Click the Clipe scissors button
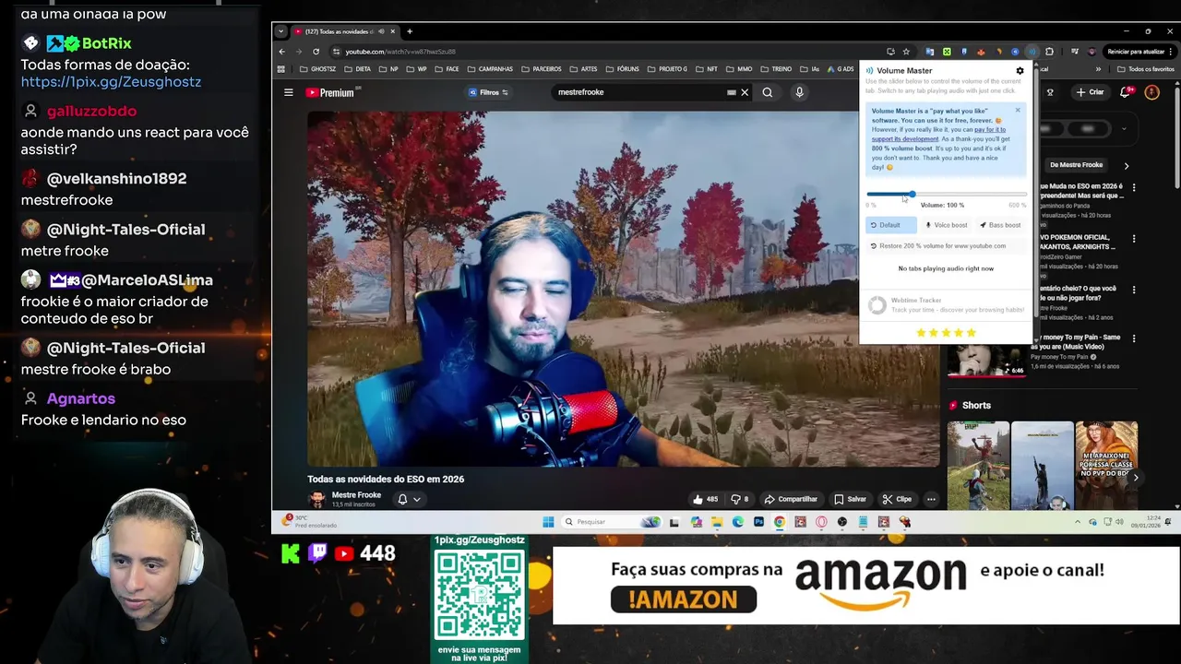Screen dimensions: 1181x664 point(897,499)
